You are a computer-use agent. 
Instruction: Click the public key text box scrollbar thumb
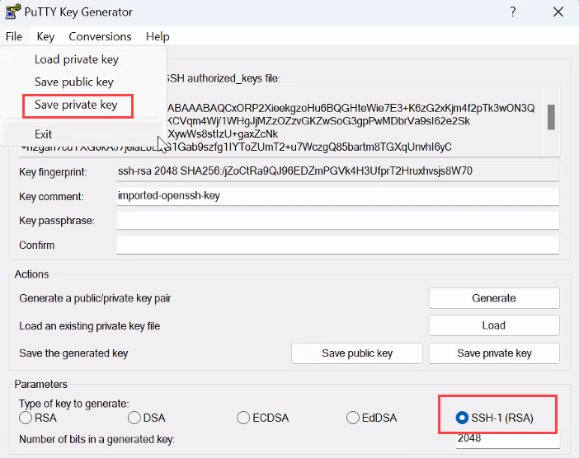[551, 117]
